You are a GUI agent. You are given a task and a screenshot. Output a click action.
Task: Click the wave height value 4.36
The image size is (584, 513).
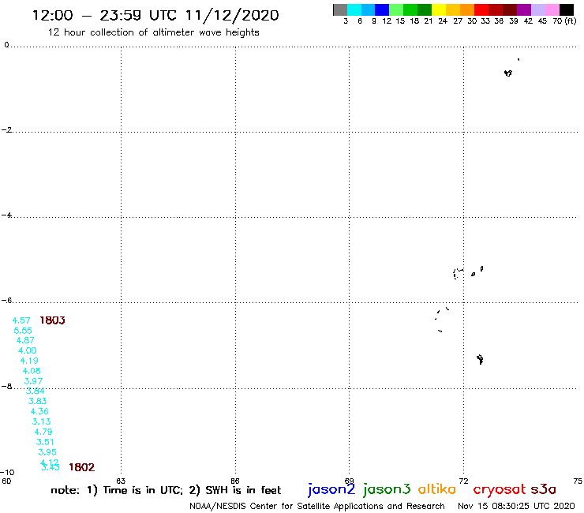coord(39,411)
